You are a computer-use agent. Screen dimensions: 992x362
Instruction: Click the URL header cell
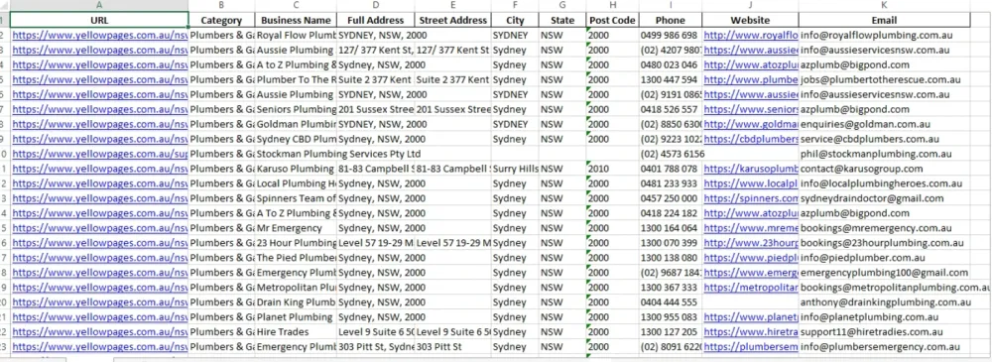(x=99, y=20)
